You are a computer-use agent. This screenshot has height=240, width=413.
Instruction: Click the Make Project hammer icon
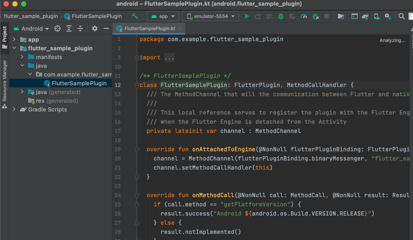135,16
